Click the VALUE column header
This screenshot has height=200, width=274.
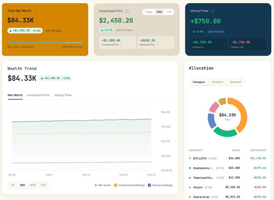click(x=236, y=150)
